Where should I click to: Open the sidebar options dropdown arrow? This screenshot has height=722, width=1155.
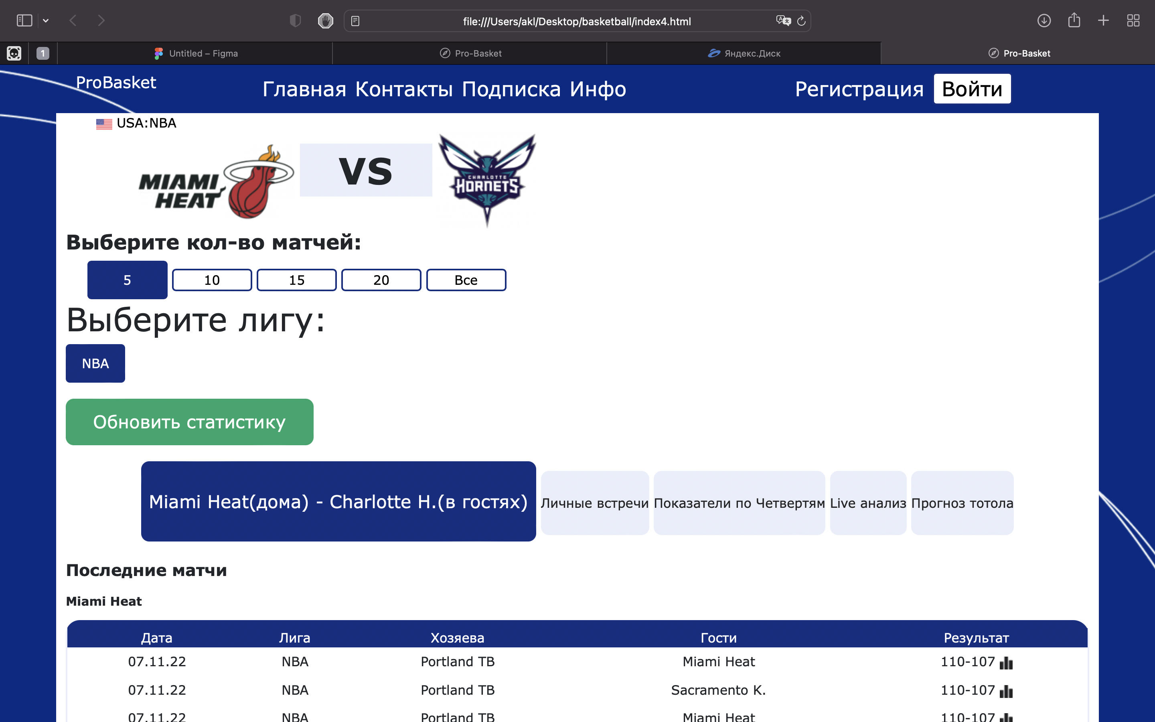click(46, 20)
